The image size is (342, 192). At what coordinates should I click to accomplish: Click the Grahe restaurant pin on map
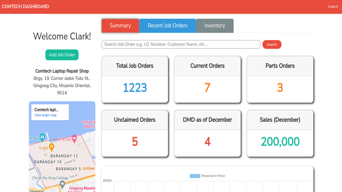pyautogui.click(x=52, y=147)
